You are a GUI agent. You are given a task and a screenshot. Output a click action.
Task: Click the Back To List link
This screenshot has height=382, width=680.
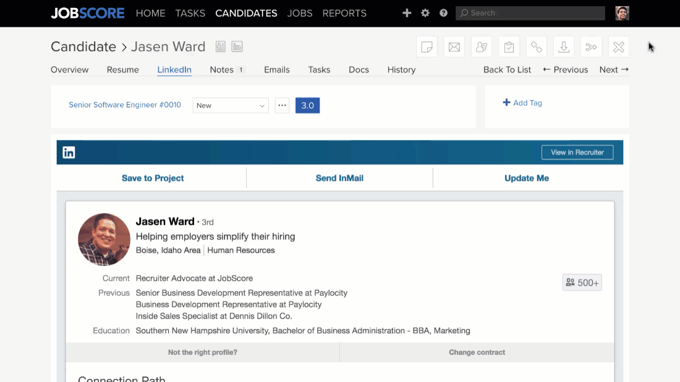coord(507,70)
